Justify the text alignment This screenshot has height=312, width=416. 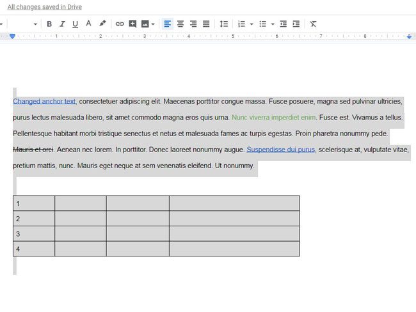click(206, 24)
